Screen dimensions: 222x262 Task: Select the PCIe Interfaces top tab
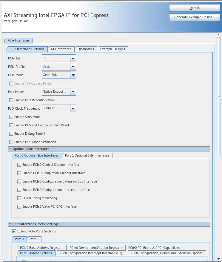point(18,40)
